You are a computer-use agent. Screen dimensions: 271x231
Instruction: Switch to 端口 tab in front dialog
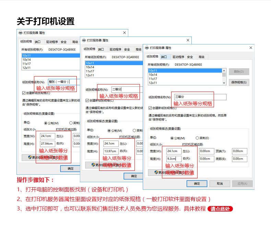pos(164,57)
